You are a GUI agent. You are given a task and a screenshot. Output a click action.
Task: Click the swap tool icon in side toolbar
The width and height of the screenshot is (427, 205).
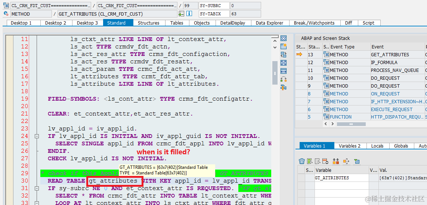click(284, 54)
